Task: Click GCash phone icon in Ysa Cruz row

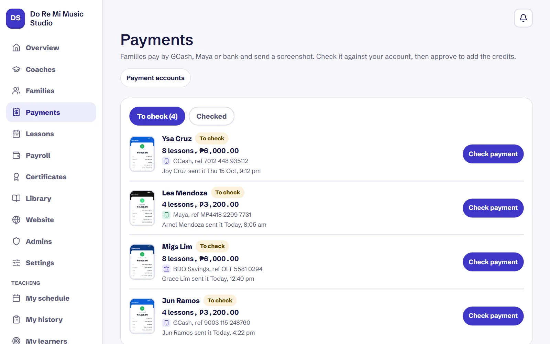Action: point(166,161)
